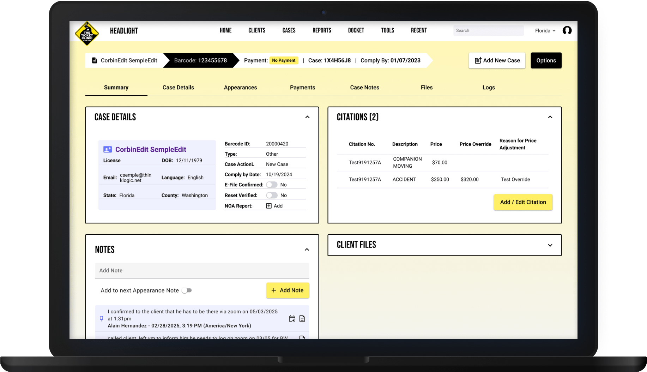Click Barcode ID value 20000420
647x372 pixels.
pos(277,144)
